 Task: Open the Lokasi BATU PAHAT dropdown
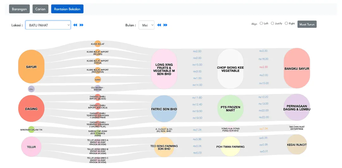(48, 25)
